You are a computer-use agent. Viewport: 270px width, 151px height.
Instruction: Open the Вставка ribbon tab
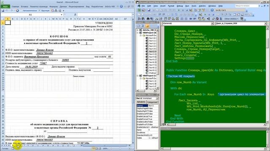click(24, 7)
